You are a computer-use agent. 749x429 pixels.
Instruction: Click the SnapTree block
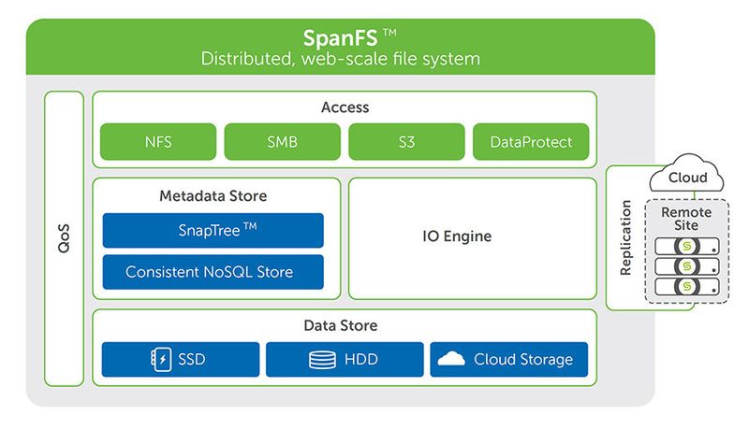(213, 230)
